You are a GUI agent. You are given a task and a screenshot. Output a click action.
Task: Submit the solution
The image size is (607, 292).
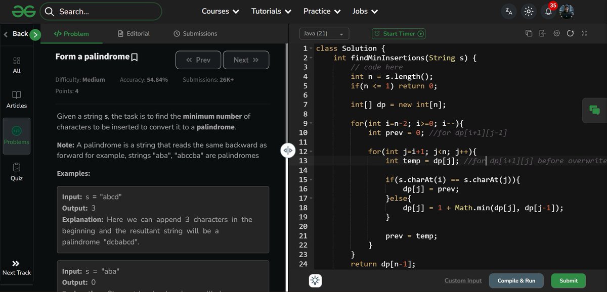[x=568, y=280]
